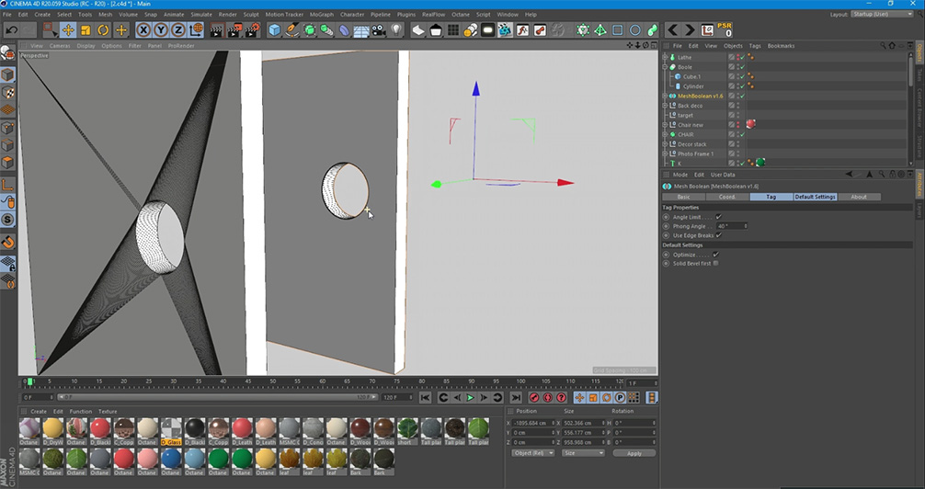Expand the Chair new object tree
The width and height of the screenshot is (925, 489).
665,125
